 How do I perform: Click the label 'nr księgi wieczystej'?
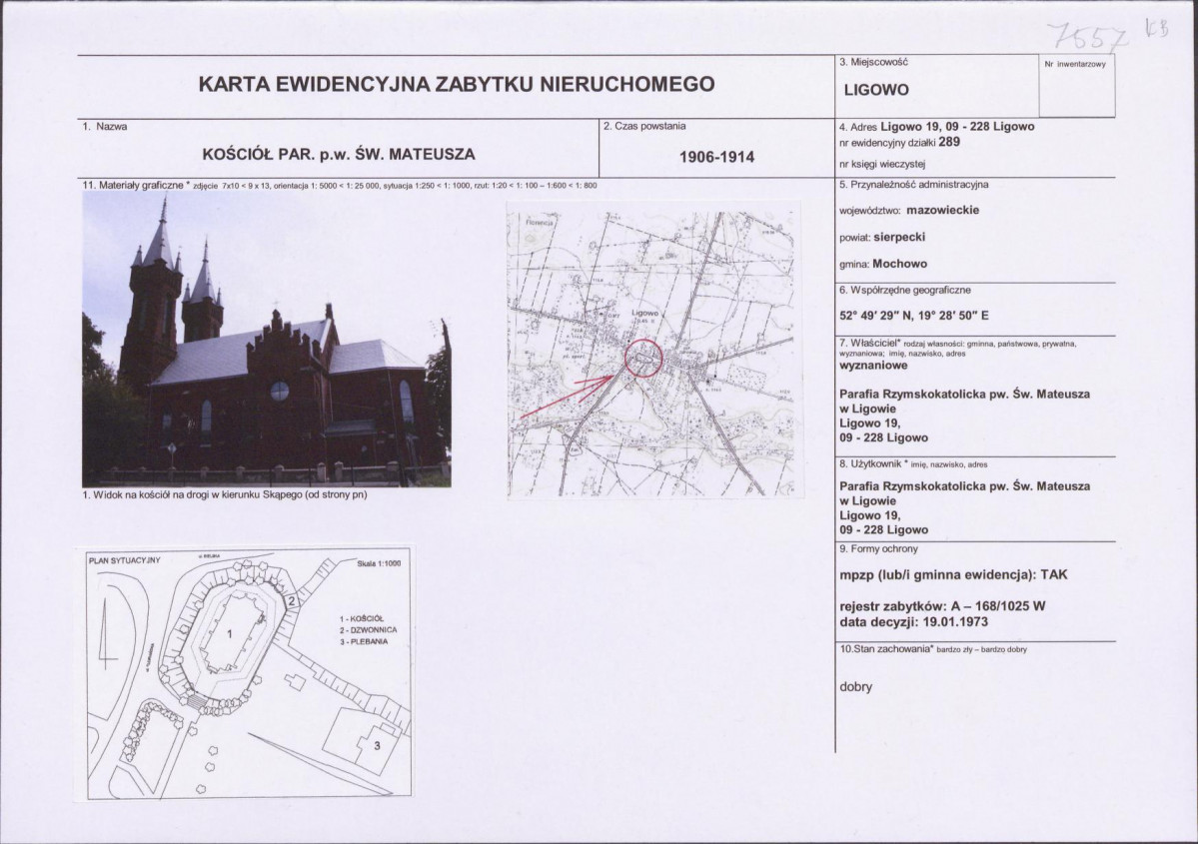tap(882, 164)
